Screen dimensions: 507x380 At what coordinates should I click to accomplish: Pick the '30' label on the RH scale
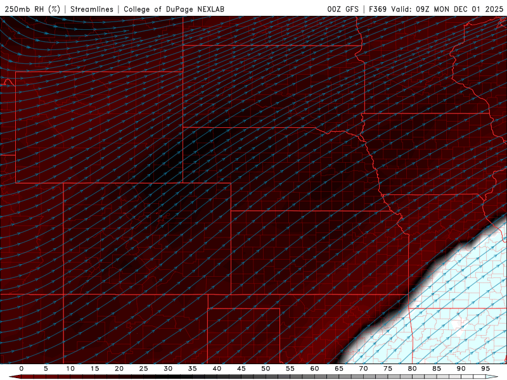(168, 369)
